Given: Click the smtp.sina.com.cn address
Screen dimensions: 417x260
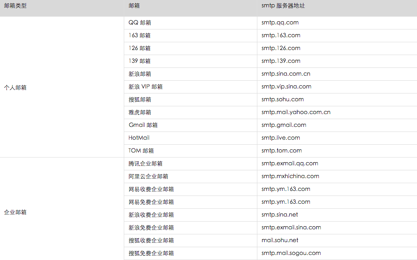Looking at the screenshot, I should click(x=286, y=74).
